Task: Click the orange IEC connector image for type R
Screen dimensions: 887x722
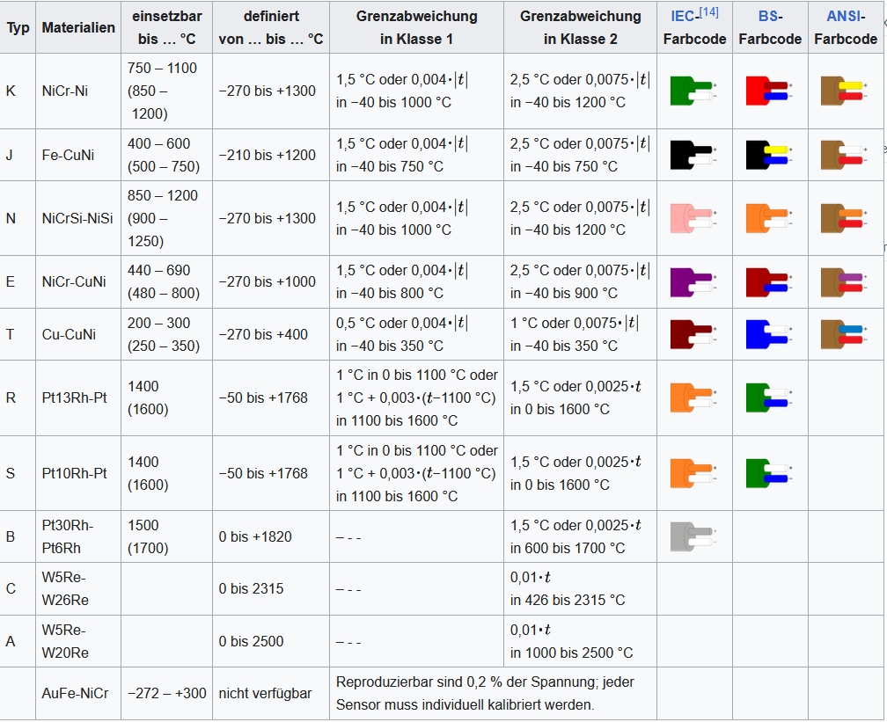Action: click(x=693, y=397)
